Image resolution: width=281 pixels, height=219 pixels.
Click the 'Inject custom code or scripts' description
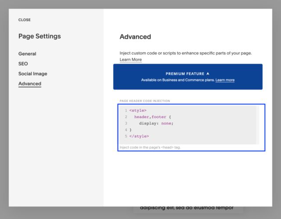click(186, 53)
